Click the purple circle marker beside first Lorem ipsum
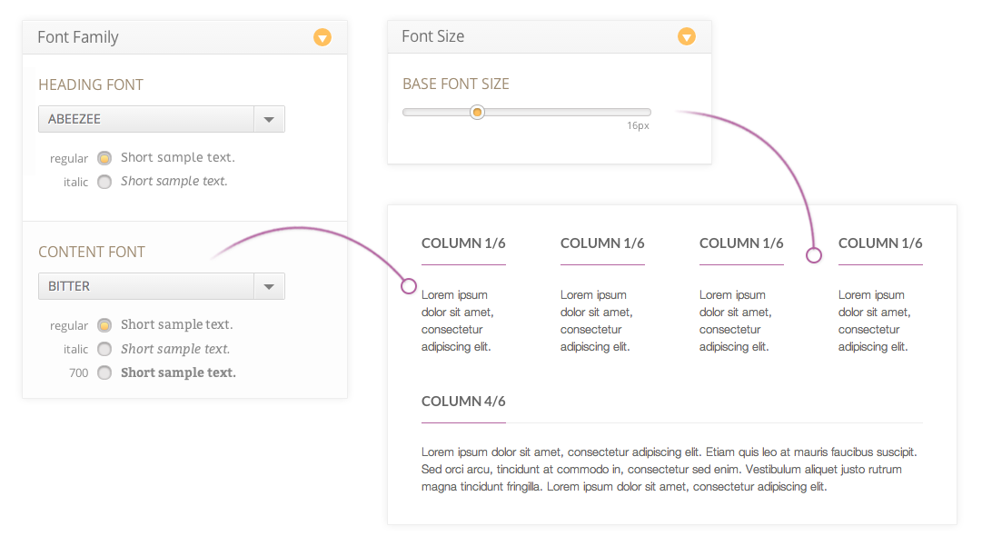This screenshot has height=546, width=982. click(x=409, y=286)
